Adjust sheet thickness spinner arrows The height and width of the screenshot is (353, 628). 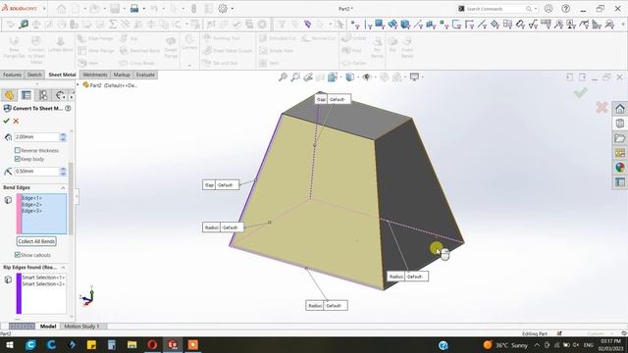(63, 137)
